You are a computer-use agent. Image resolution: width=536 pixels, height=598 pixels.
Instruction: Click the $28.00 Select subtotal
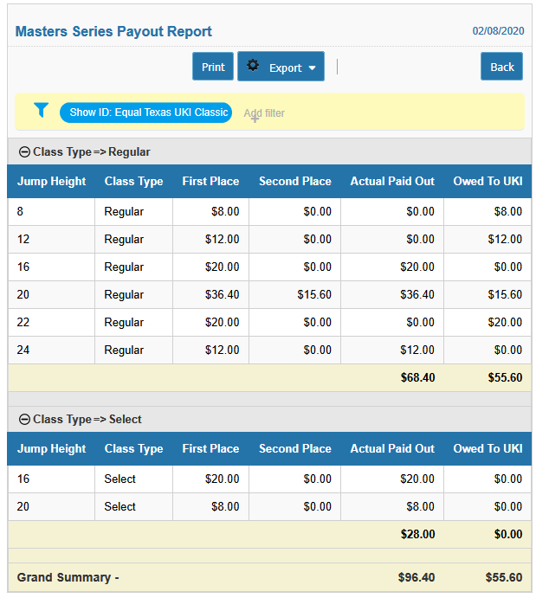(x=417, y=534)
